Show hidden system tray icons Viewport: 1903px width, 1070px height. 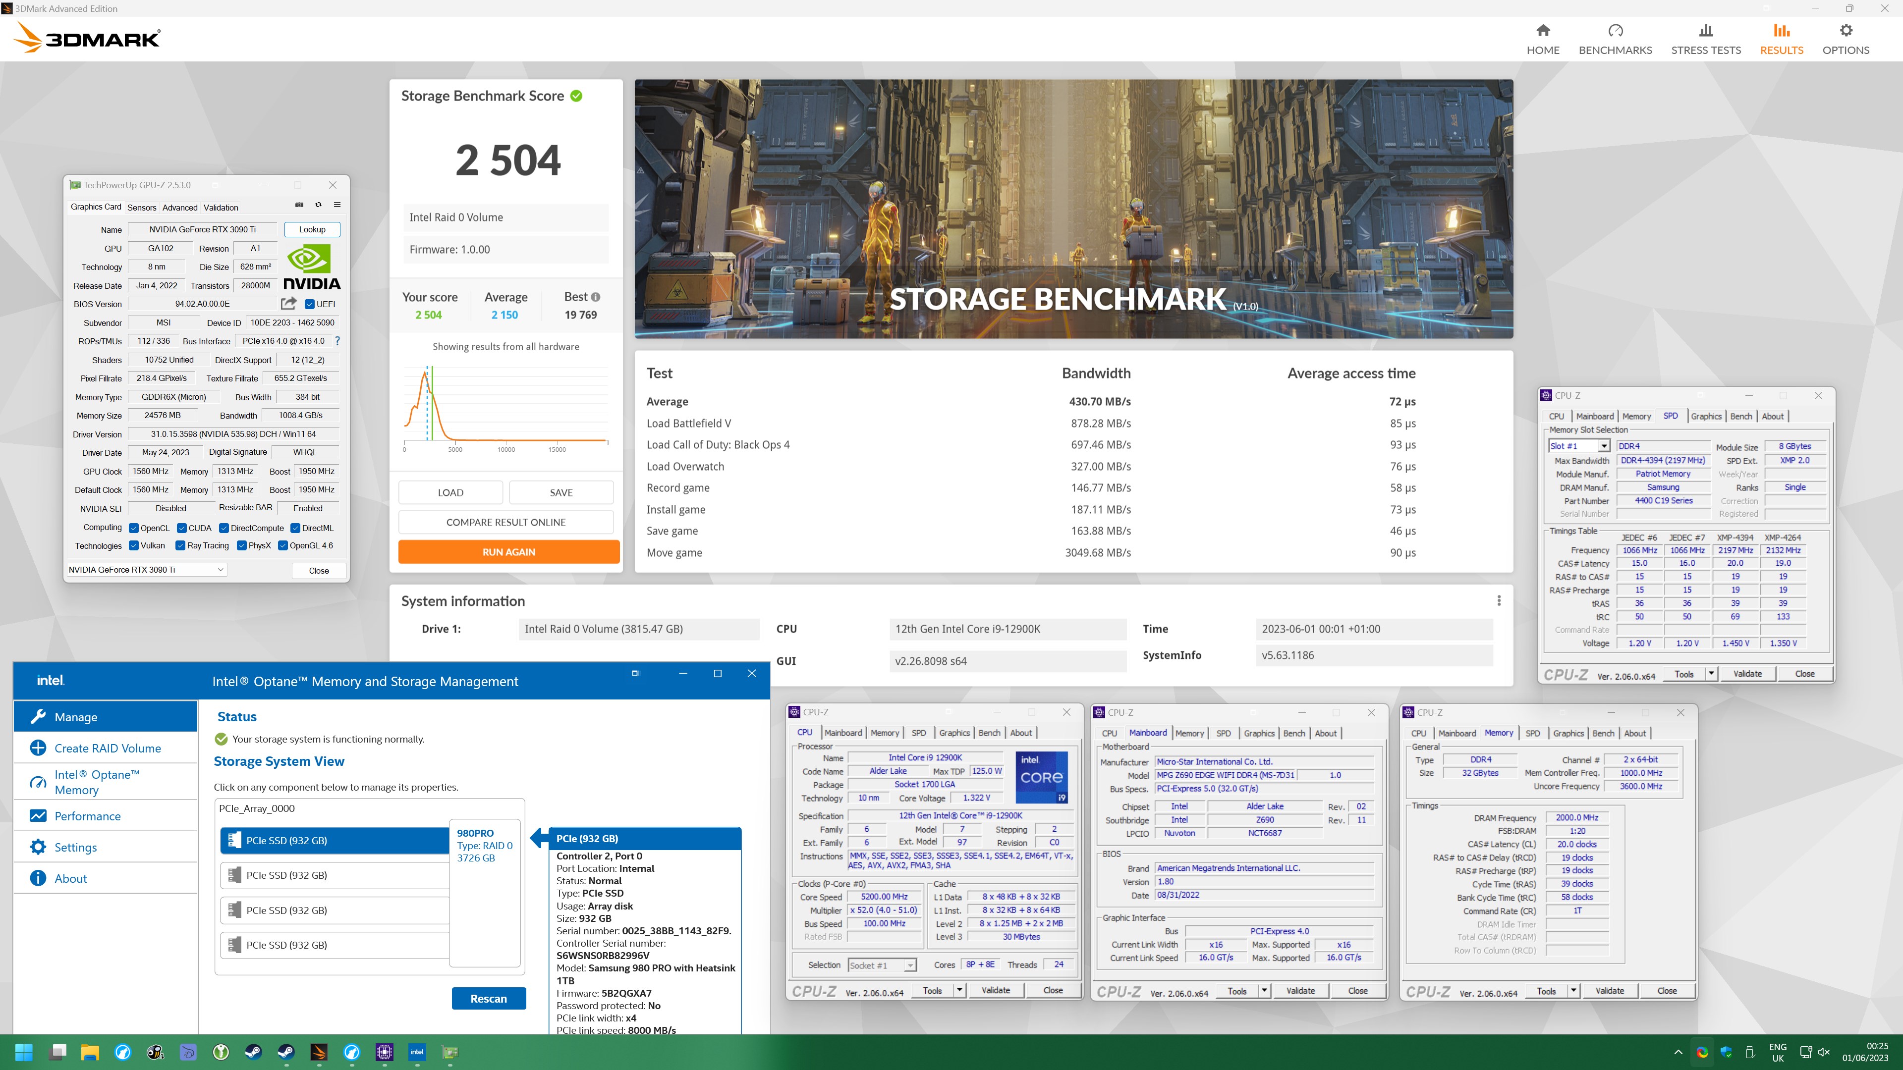click(1679, 1052)
